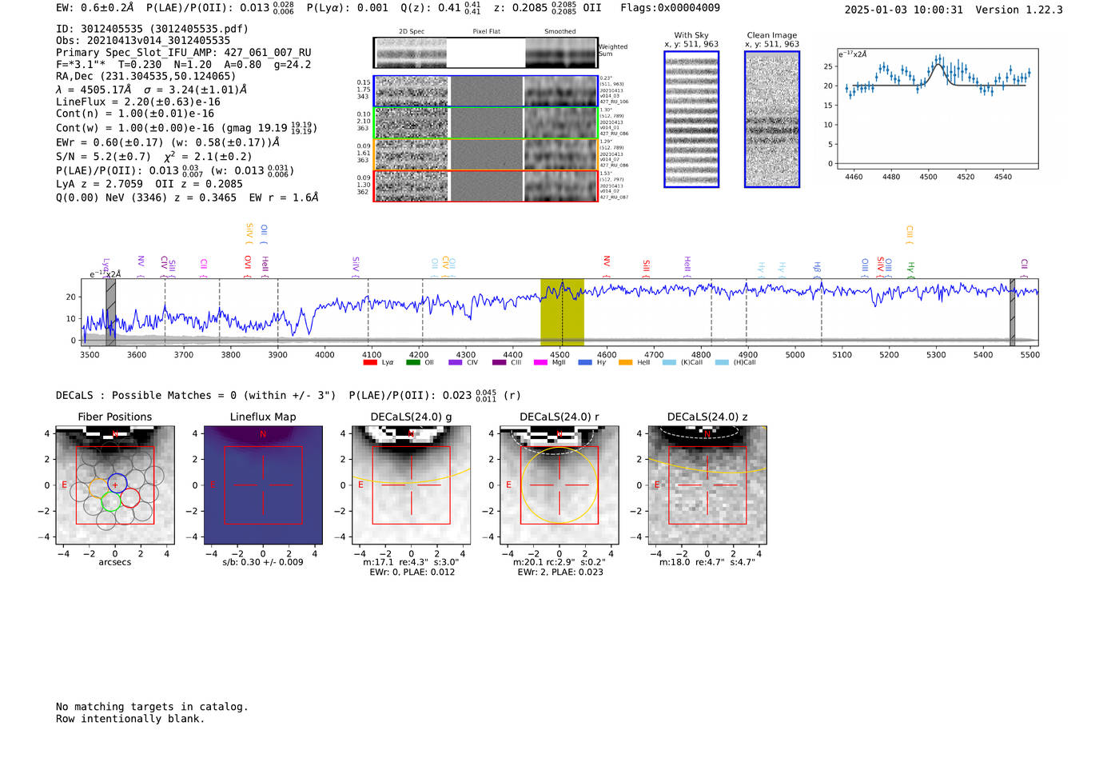Select the red-outlined fiber 2D spectrum row

486,186
